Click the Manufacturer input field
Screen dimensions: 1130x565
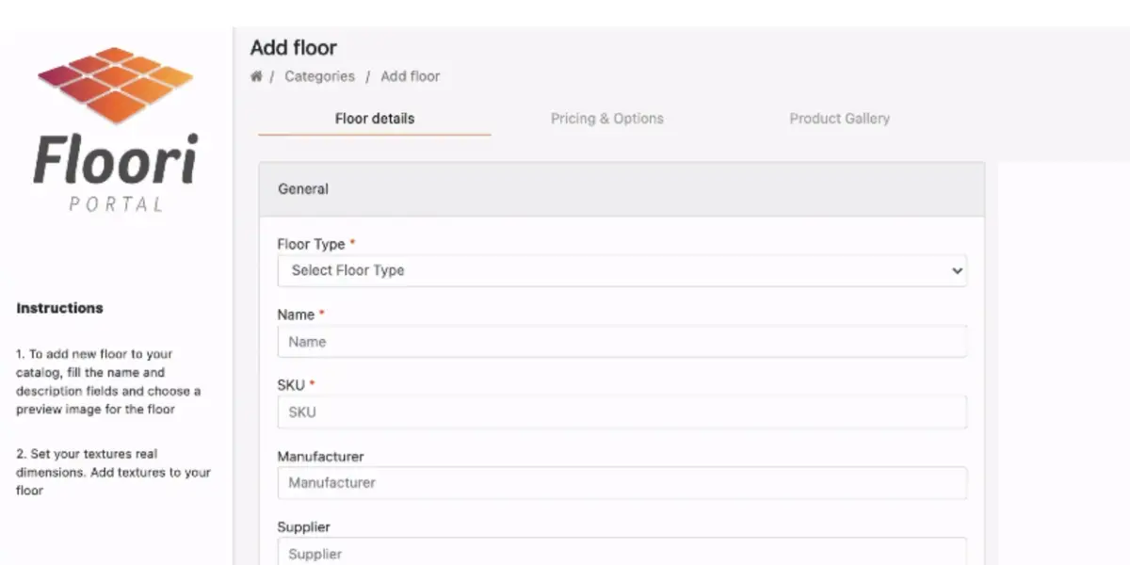pyautogui.click(x=622, y=483)
